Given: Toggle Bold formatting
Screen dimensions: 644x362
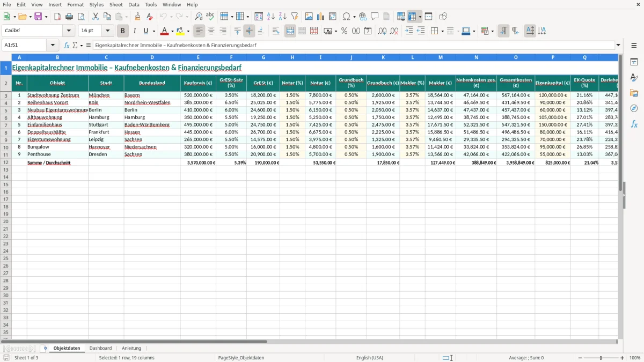Looking at the screenshot, I should (122, 31).
